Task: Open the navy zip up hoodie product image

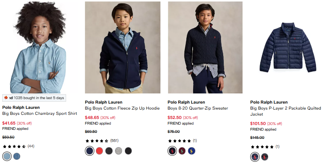Action: tap(122, 47)
